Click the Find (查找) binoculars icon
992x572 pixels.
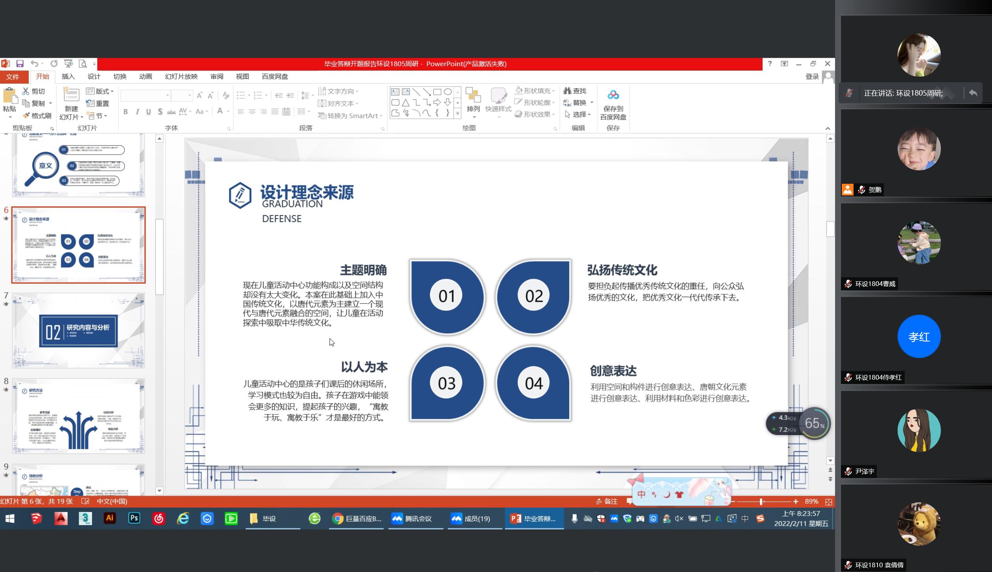pyautogui.click(x=567, y=91)
